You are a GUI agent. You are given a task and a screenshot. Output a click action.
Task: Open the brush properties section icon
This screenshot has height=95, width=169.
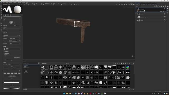tap(3, 15)
